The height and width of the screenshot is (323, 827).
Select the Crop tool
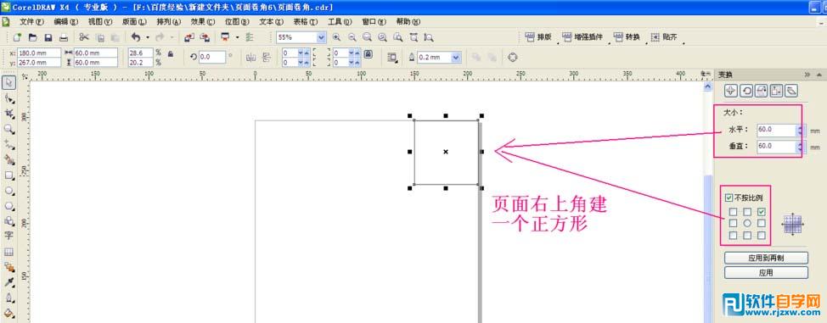(x=9, y=114)
